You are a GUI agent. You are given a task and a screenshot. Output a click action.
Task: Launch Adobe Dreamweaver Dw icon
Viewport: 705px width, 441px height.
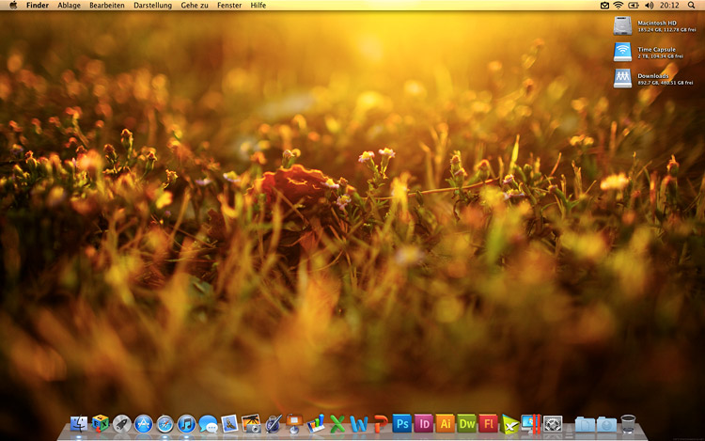point(466,423)
